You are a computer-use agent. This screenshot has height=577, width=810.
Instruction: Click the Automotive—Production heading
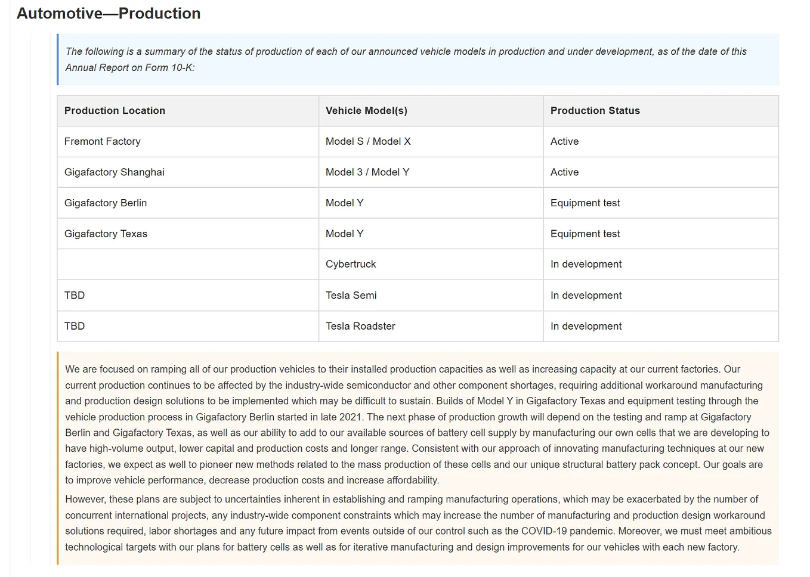point(107,13)
